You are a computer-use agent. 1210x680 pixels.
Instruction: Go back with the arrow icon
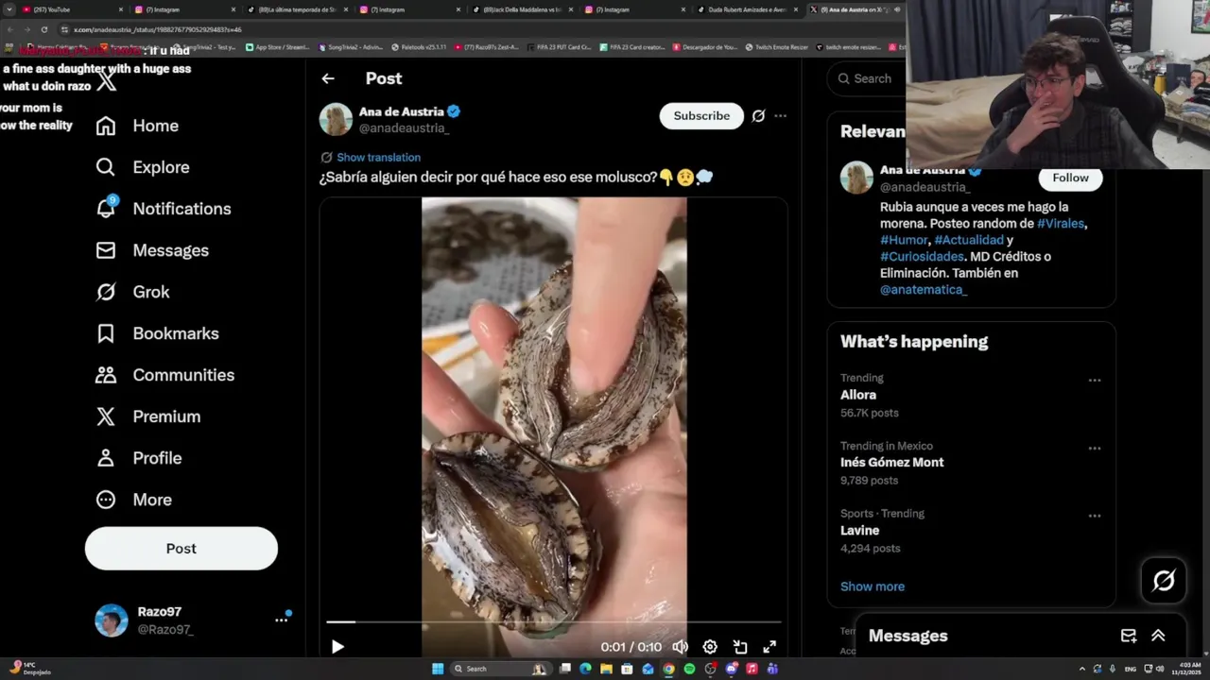[x=328, y=78]
